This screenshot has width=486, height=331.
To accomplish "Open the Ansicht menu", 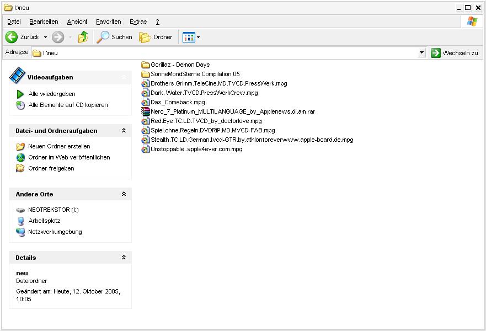I will tap(77, 22).
